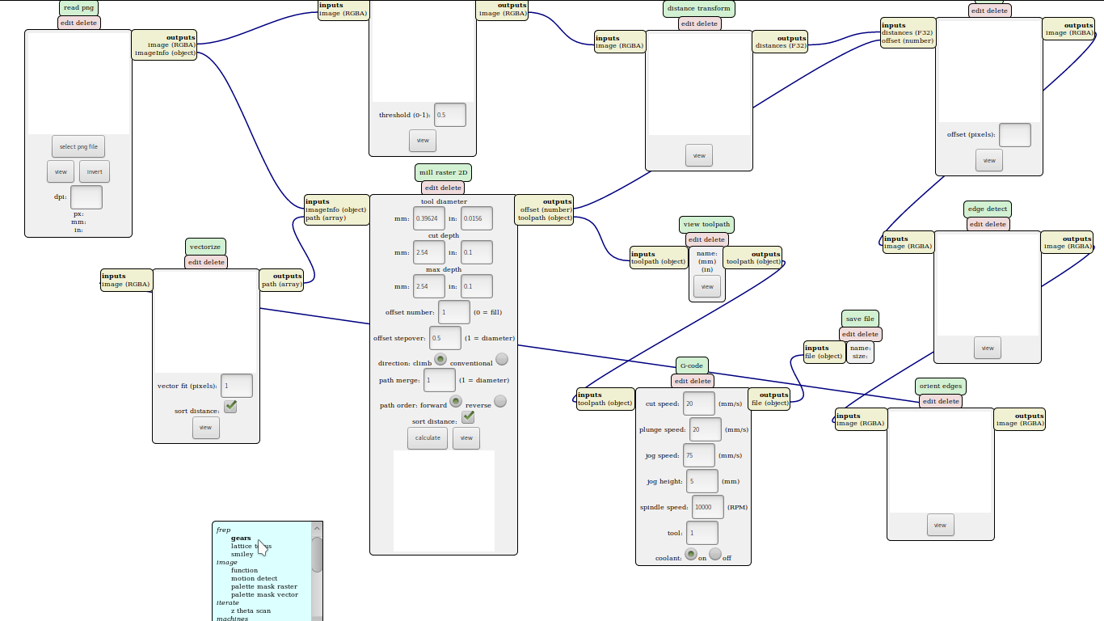This screenshot has width=1104, height=621.
Task: Click the spindle speed field
Action: pos(708,507)
